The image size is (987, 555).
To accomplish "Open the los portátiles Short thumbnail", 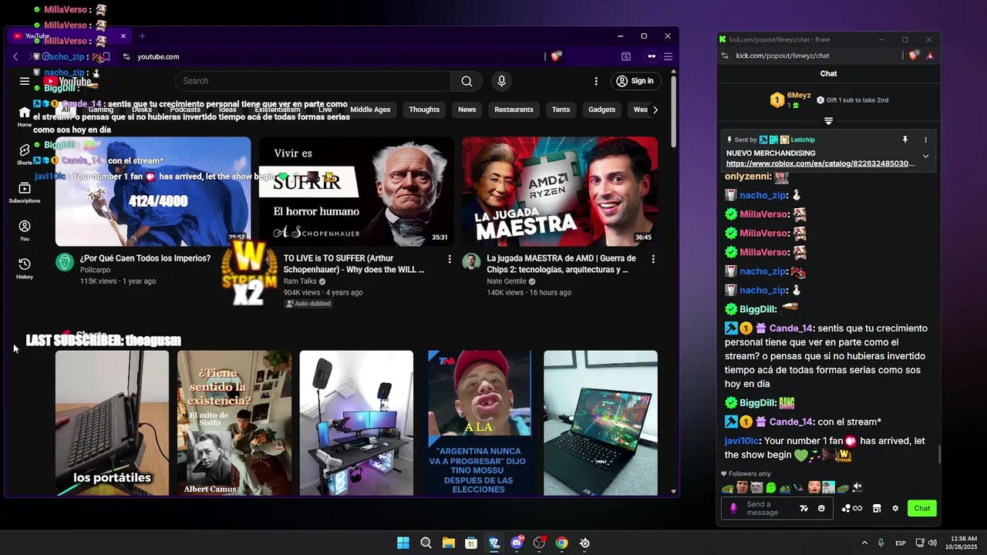I will tap(112, 423).
